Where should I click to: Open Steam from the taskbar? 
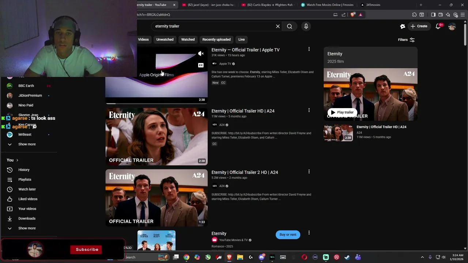[x=347, y=257]
